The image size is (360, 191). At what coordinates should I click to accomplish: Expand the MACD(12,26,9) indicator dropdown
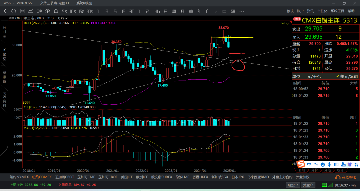point(37,128)
